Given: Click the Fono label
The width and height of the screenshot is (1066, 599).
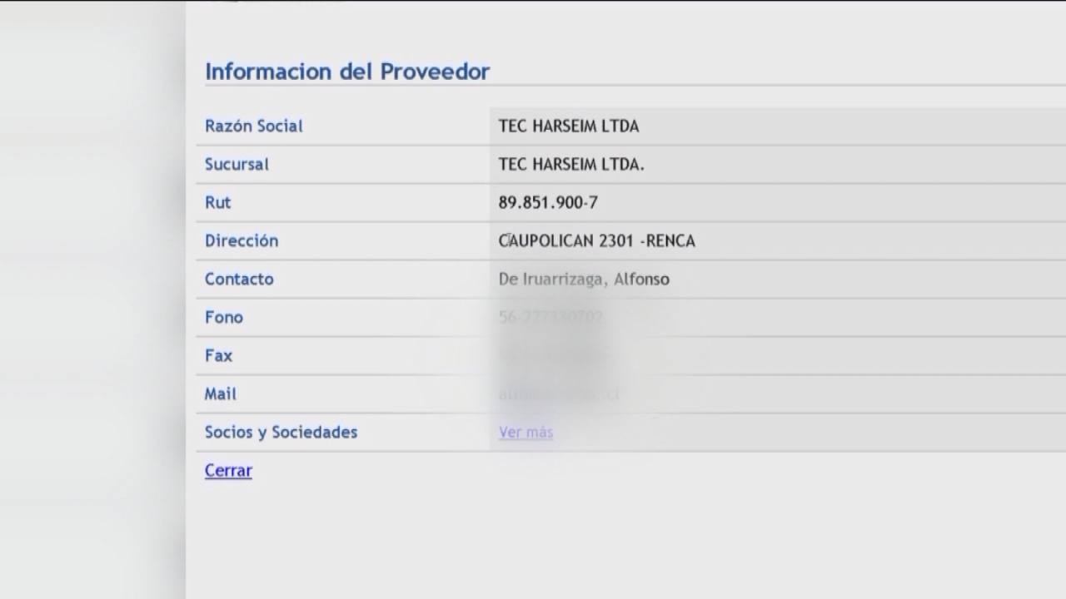Looking at the screenshot, I should point(224,317).
